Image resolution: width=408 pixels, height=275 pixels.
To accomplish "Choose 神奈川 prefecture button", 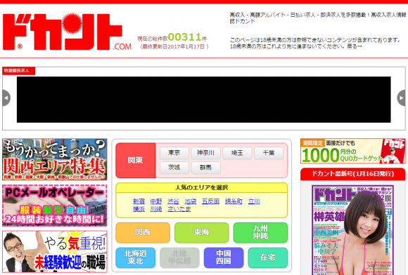I will [x=206, y=153].
